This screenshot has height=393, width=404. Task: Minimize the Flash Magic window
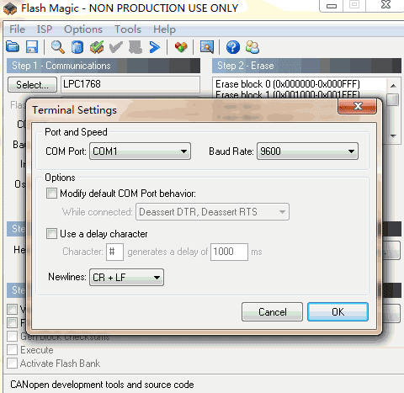coord(332,6)
